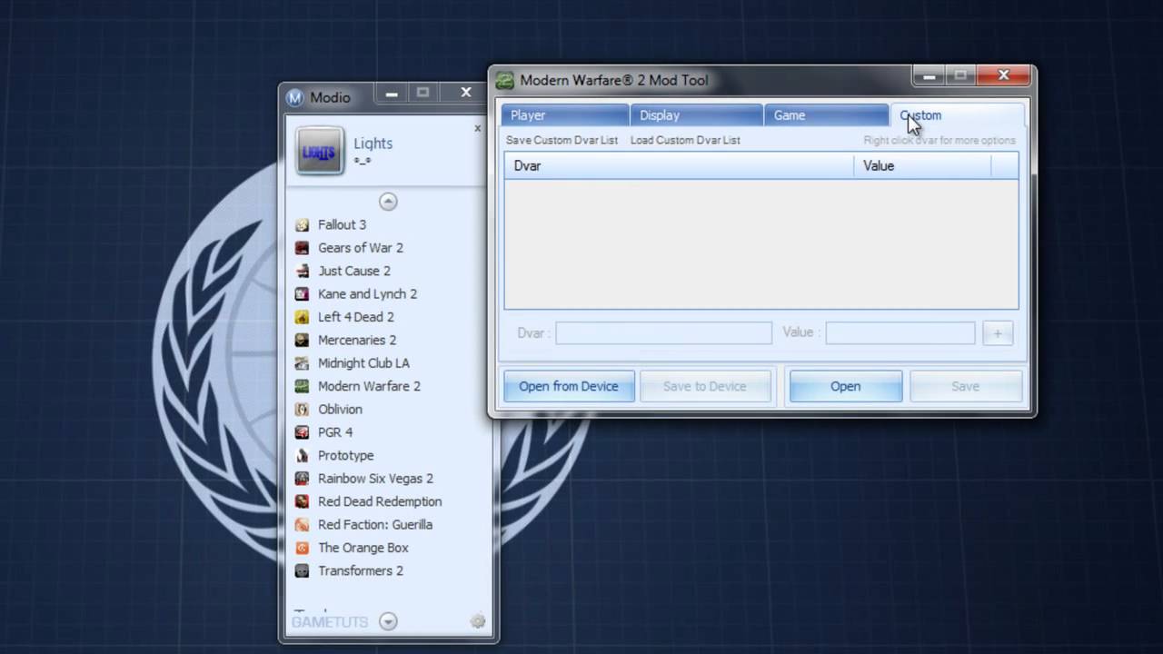This screenshot has width=1163, height=654.
Task: Click the Transformers 2 icon
Action: (x=302, y=570)
